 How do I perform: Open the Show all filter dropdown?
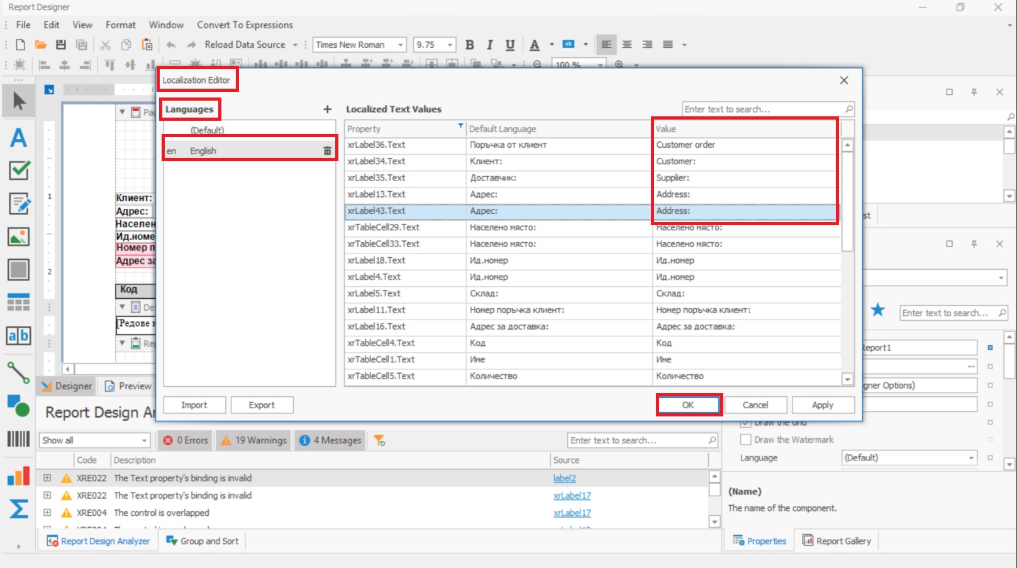144,440
